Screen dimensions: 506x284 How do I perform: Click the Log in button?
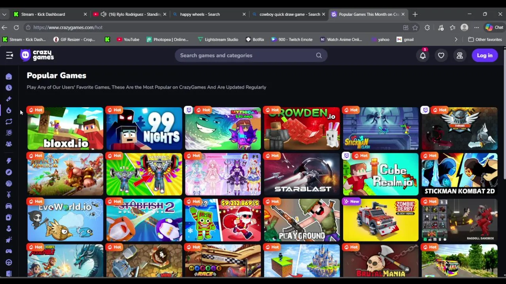[x=485, y=56]
